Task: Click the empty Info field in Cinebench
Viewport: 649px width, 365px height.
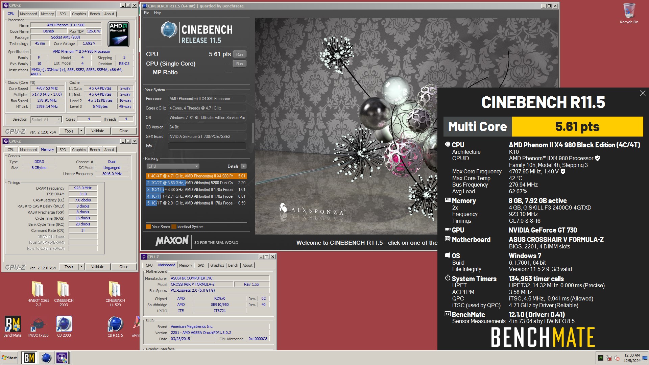Action: [x=207, y=146]
